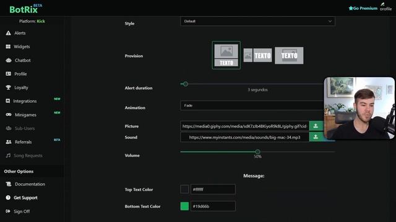This screenshot has width=396, height=222.
Task: Click the Widgets grid icon
Action: point(8,47)
